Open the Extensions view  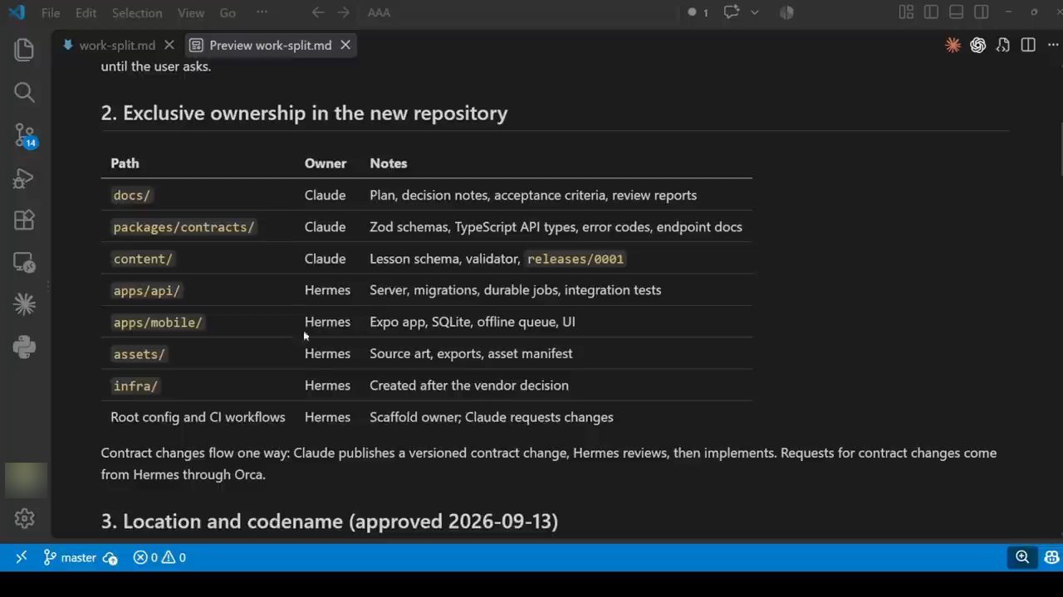point(24,220)
